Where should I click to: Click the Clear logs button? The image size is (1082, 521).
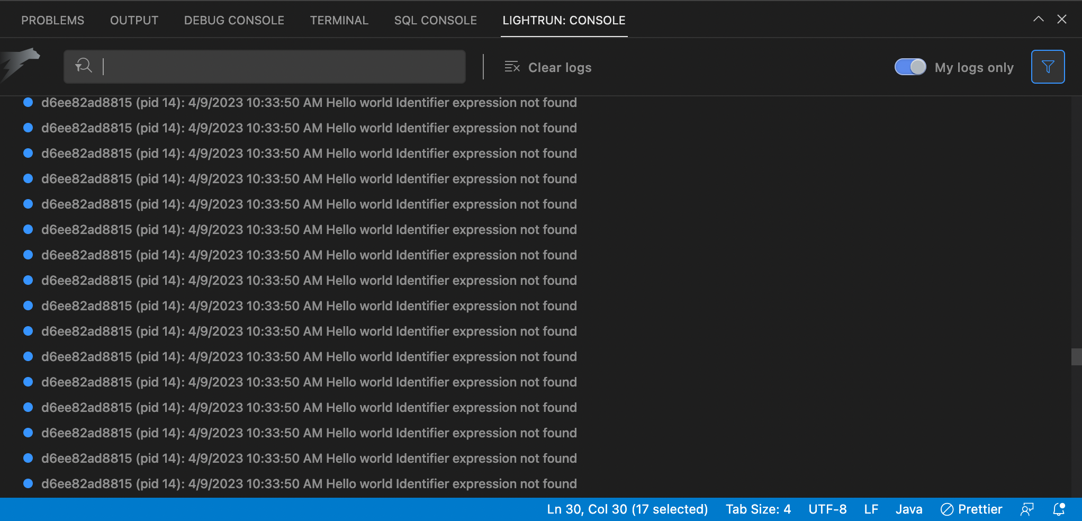pyautogui.click(x=560, y=67)
